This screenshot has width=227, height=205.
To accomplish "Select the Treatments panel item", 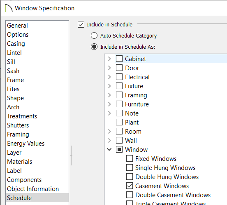I will click(x=22, y=116).
